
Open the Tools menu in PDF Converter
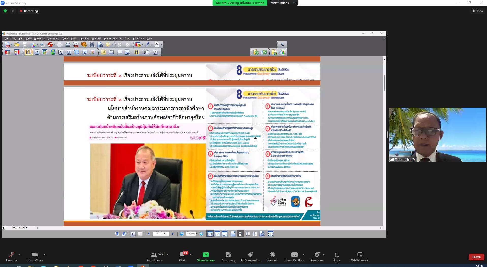(73, 38)
